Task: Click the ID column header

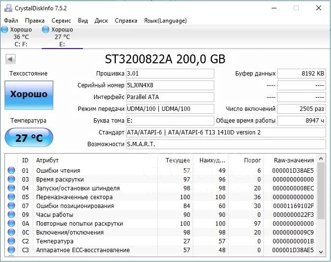Action: 25,160
